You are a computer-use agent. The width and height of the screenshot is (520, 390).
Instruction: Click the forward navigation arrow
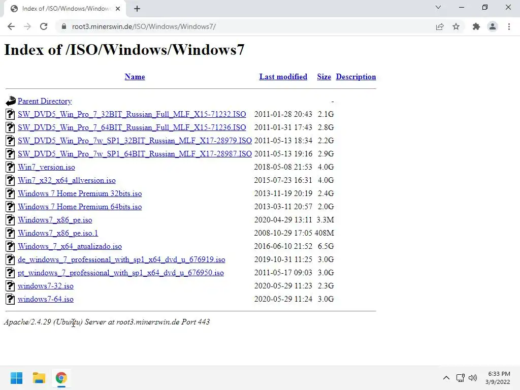coord(27,26)
